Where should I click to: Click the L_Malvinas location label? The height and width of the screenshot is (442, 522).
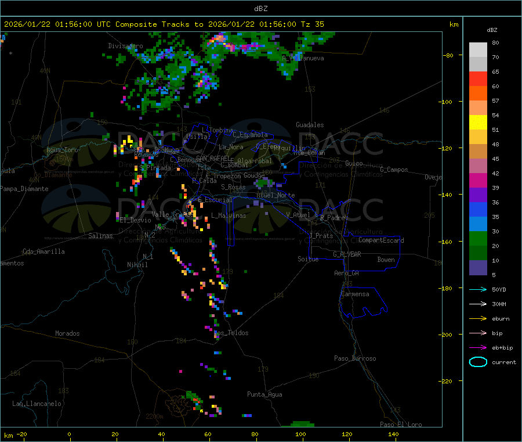(x=229, y=216)
